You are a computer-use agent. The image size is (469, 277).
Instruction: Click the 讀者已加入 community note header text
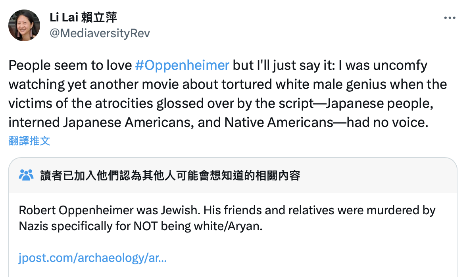(170, 175)
